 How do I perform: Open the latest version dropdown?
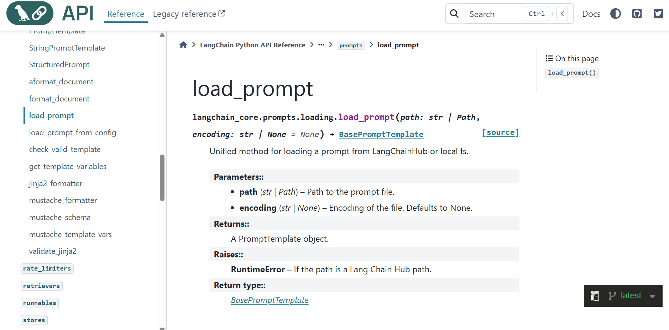(623, 296)
